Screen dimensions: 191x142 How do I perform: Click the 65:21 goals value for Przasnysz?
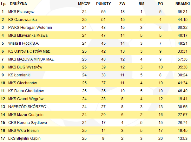(182, 12)
